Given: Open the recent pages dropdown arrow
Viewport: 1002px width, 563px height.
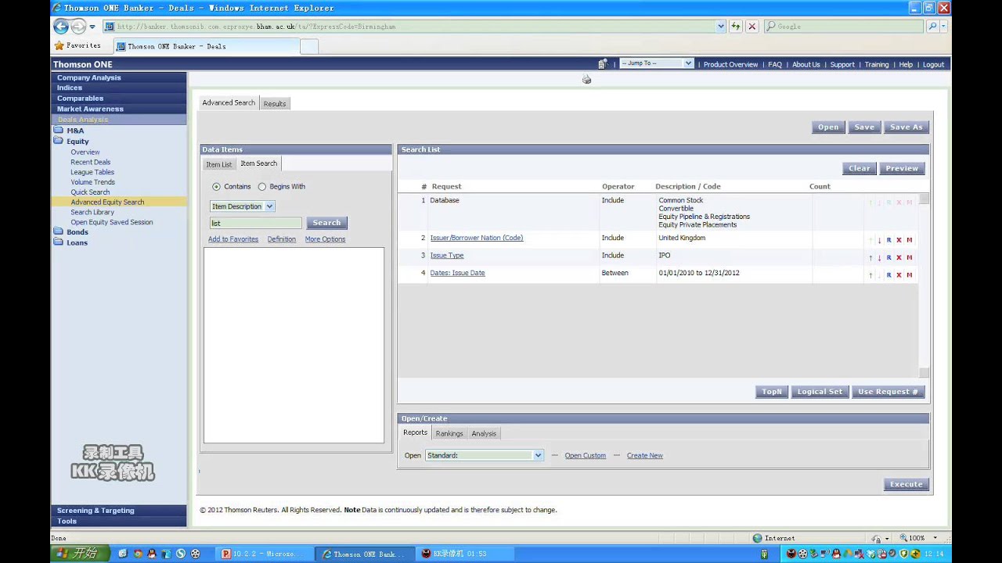Looking at the screenshot, I should tap(92, 27).
